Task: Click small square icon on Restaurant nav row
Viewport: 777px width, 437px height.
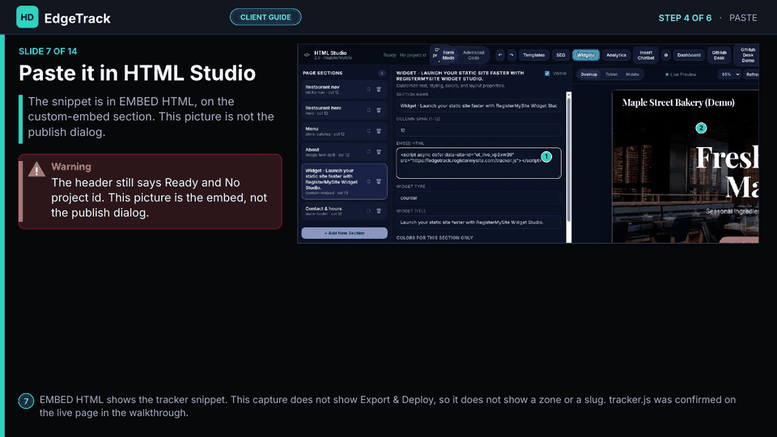Action: [369, 90]
